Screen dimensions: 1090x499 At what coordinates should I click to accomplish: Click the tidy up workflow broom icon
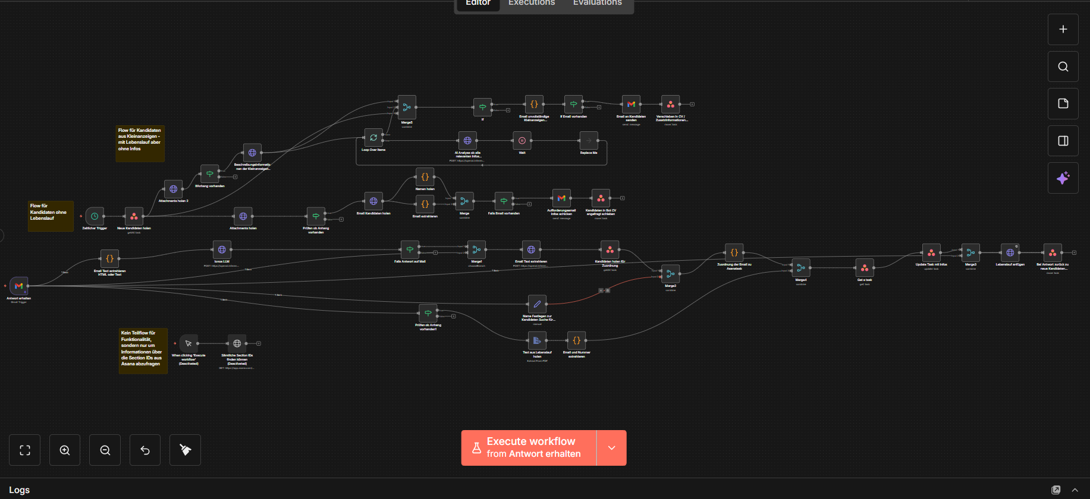coord(185,450)
